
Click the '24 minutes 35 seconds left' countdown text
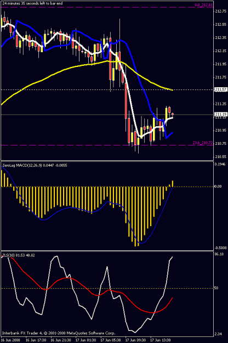coord(32,3)
